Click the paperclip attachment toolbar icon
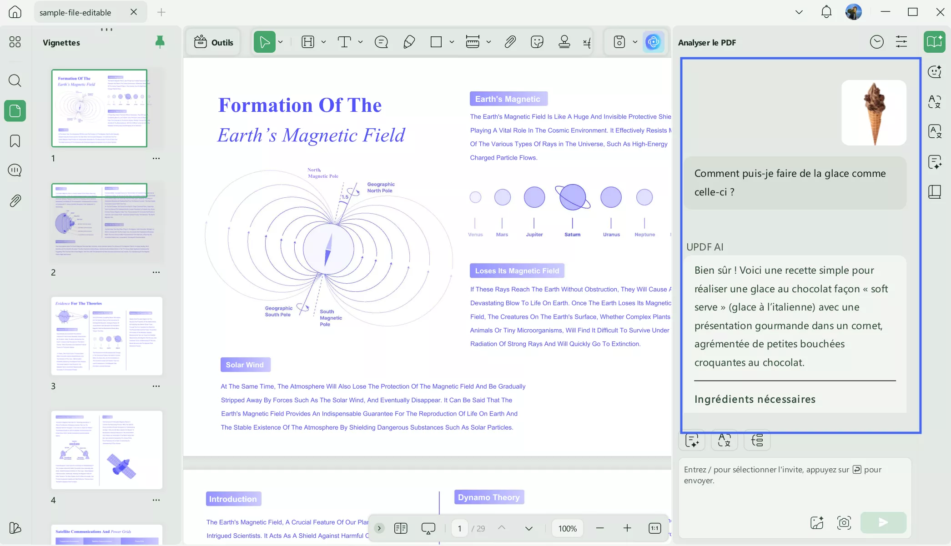The width and height of the screenshot is (951, 546). (510, 42)
